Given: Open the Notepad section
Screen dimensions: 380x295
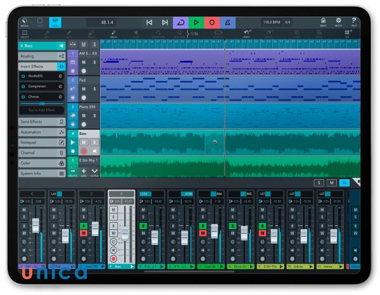Looking at the screenshot, I should (42, 142).
